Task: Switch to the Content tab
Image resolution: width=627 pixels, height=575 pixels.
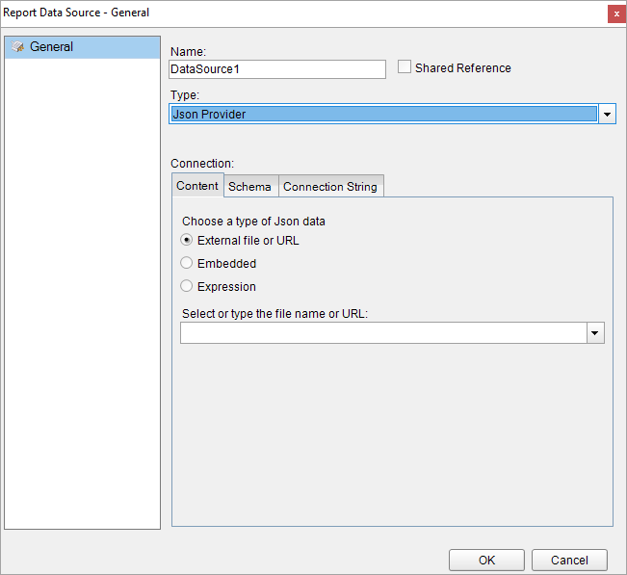Action: click(x=197, y=186)
